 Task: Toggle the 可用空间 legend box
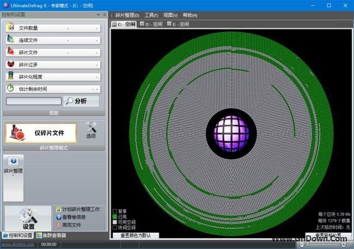point(115,222)
